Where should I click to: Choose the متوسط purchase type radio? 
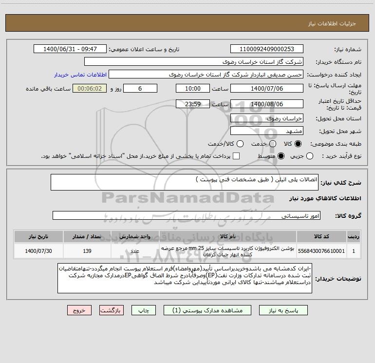[x=281, y=156]
